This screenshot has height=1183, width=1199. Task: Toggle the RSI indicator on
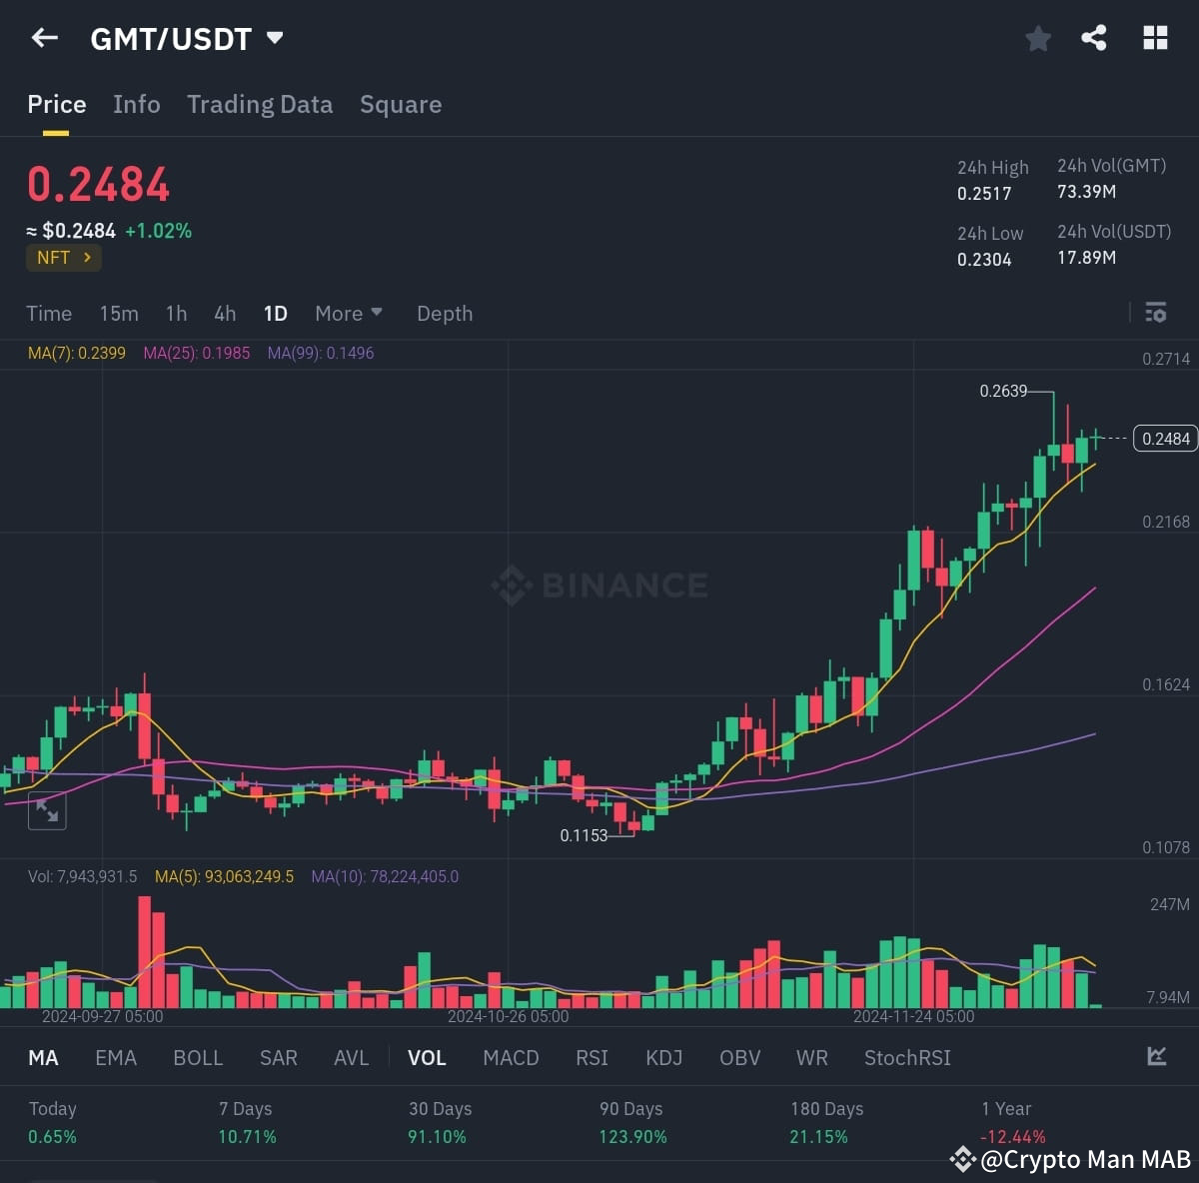592,1057
